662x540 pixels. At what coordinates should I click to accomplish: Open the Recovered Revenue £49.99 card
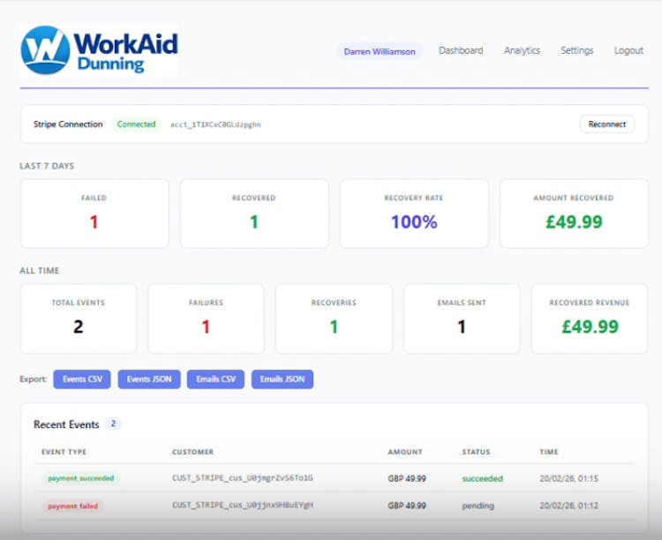tap(590, 319)
